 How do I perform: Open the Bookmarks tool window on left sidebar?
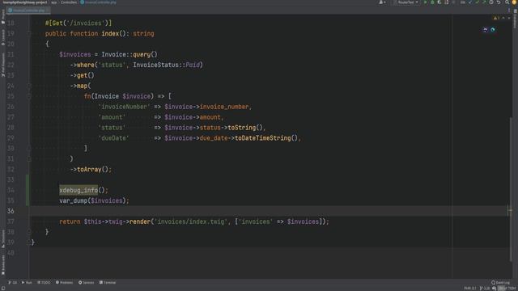[3, 264]
